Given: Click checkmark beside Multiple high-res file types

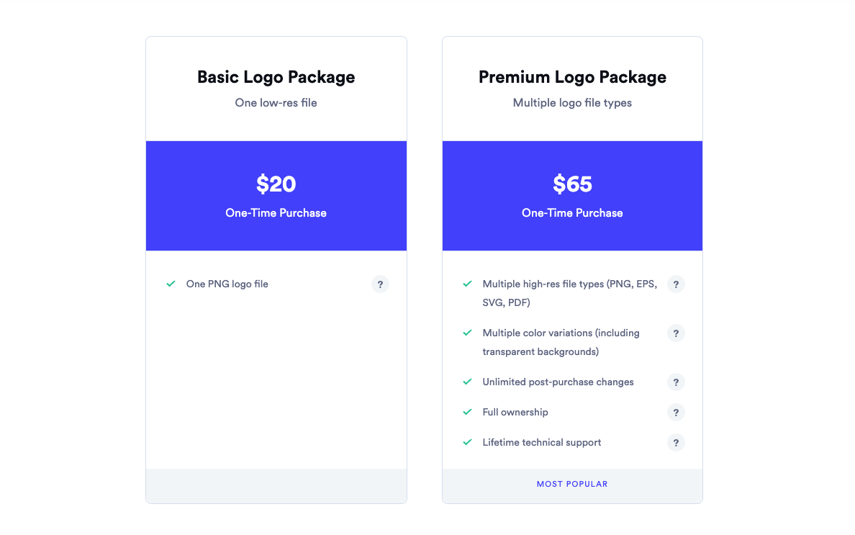Looking at the screenshot, I should pos(467,284).
